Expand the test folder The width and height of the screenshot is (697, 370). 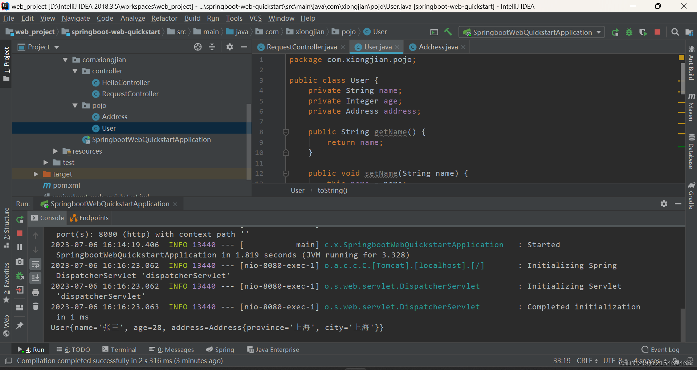[46, 162]
